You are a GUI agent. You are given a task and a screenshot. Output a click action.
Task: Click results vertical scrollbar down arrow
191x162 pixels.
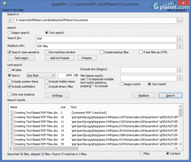180,144
